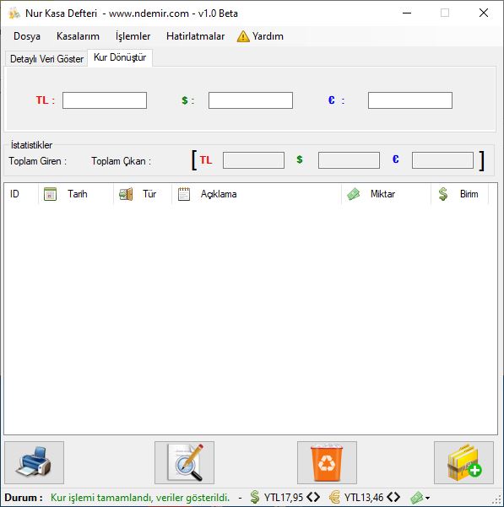Click the printer icon button
Image resolution: width=504 pixels, height=507 pixels.
(34, 462)
